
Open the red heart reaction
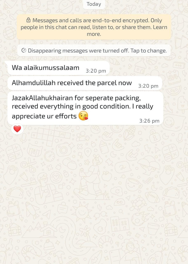17,129
